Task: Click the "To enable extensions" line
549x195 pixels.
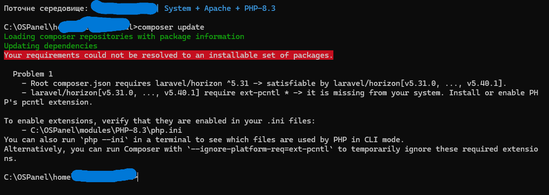Action: point(159,121)
